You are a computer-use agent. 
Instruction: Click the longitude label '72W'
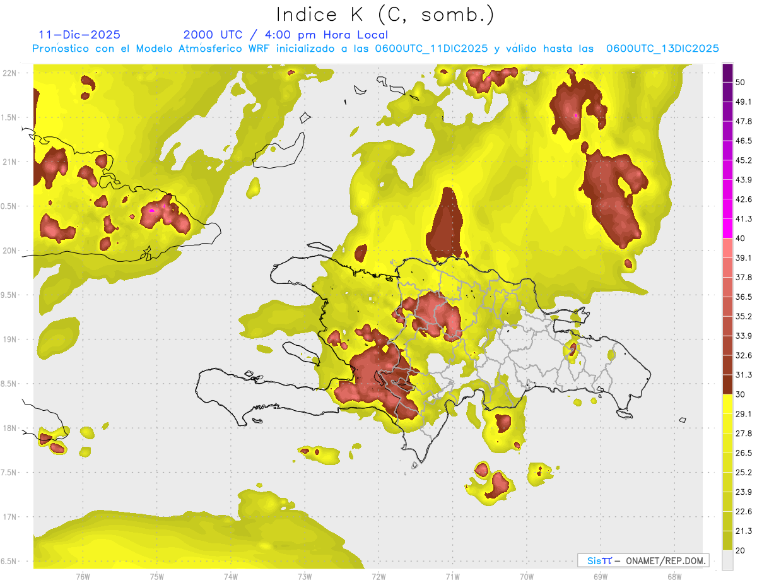click(378, 577)
